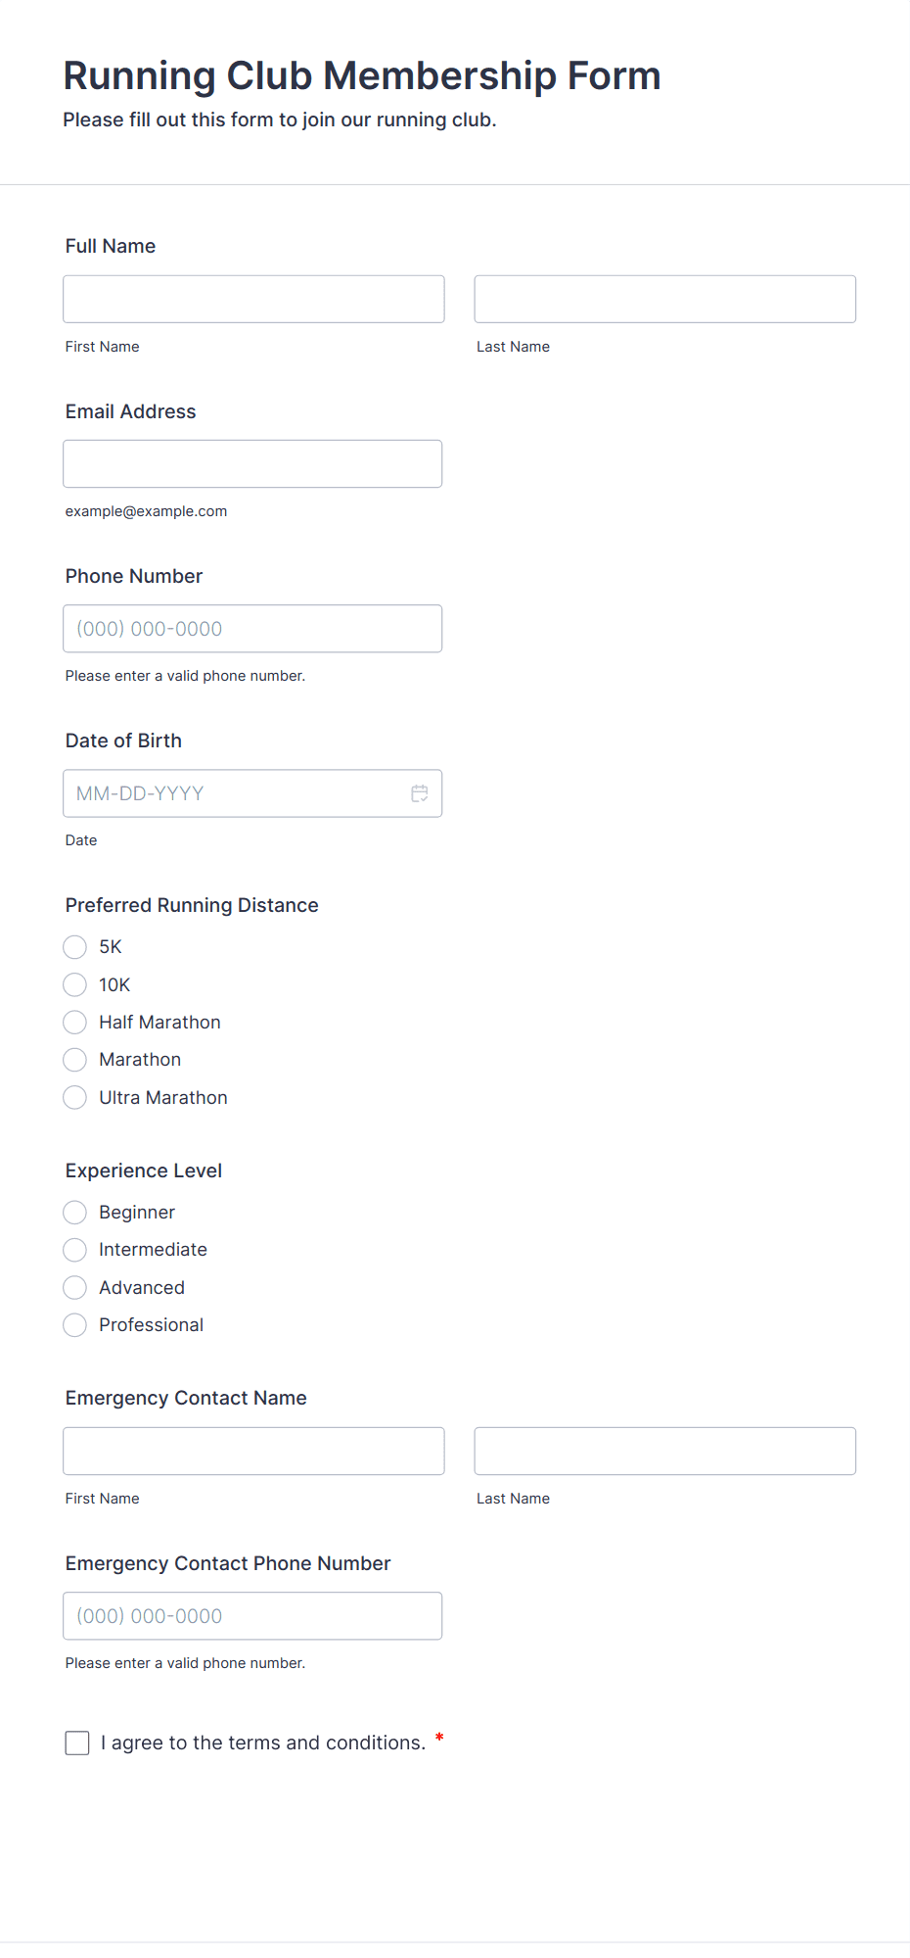Click the Running Club Membership Form heading
The width and height of the screenshot is (910, 1958).
tap(361, 75)
